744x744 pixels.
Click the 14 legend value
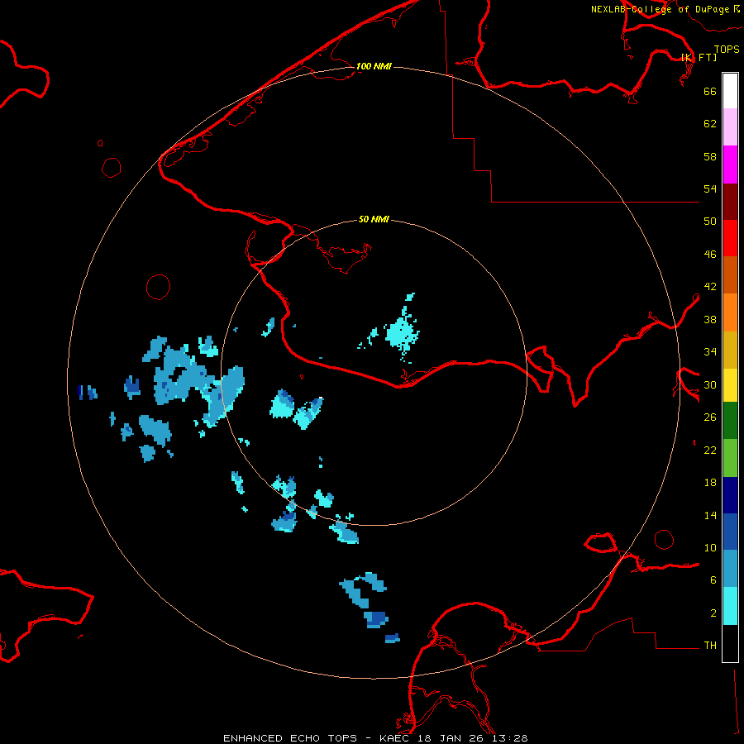(710, 515)
